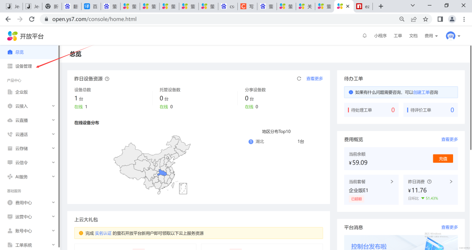Open browser zoom magnifier icon
Image resolution: width=472 pixels, height=250 pixels.
coord(401,19)
